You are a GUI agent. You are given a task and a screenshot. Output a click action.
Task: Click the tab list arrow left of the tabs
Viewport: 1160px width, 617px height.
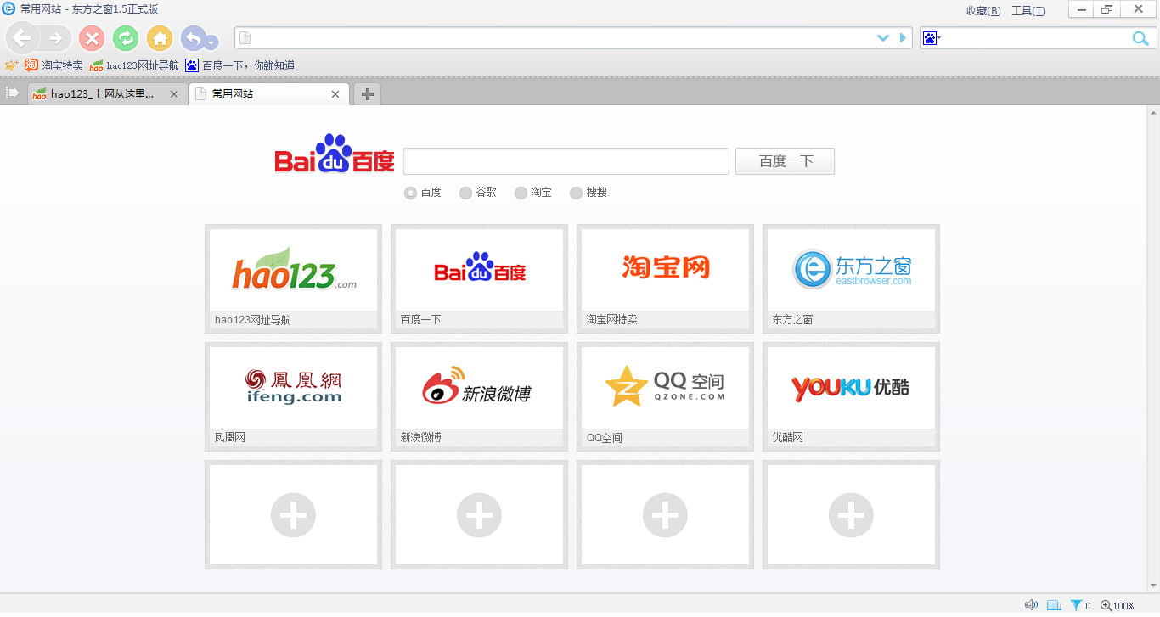pos(12,93)
